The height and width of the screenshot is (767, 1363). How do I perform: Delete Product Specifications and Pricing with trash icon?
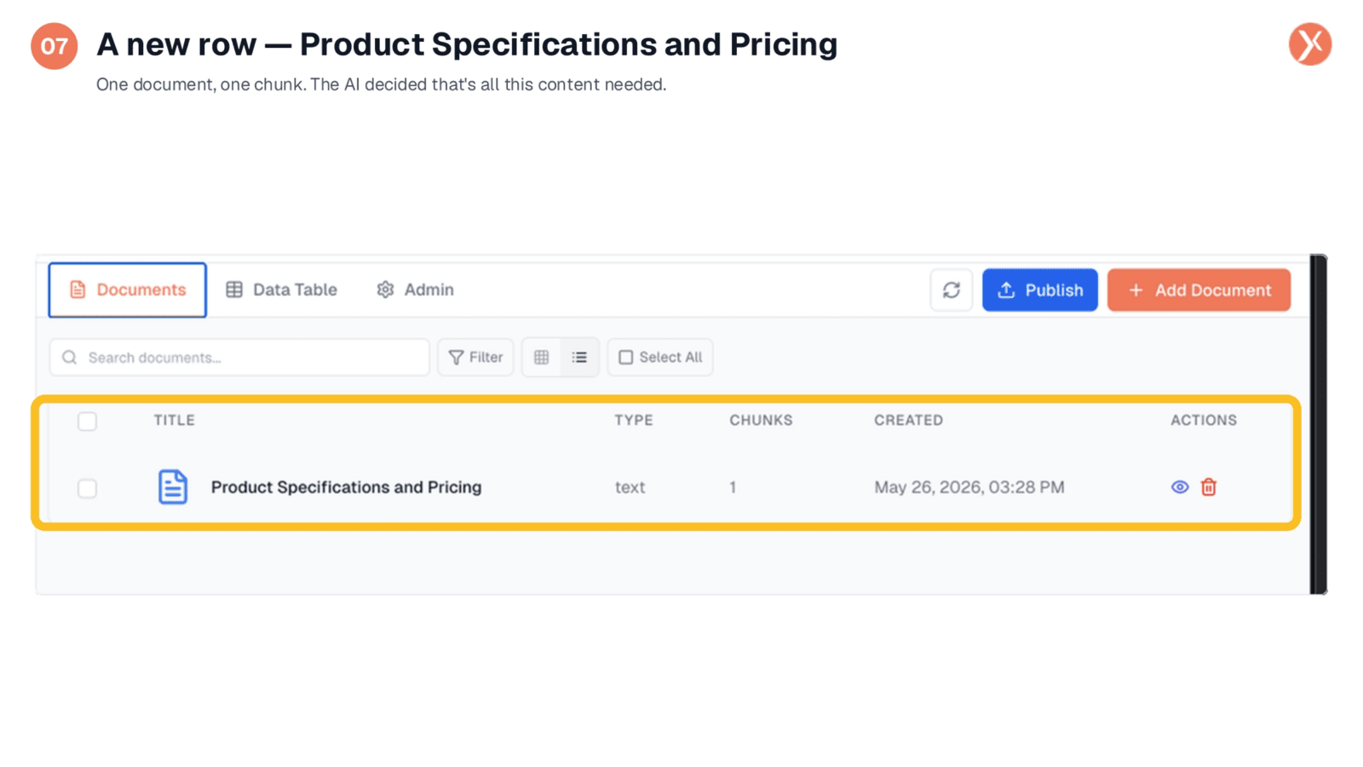[x=1208, y=487]
